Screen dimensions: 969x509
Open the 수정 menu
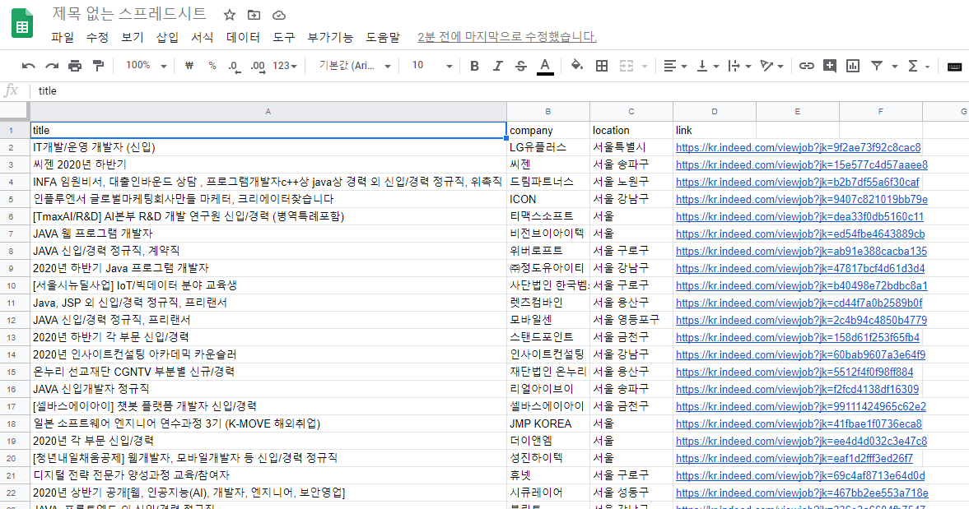[97, 38]
